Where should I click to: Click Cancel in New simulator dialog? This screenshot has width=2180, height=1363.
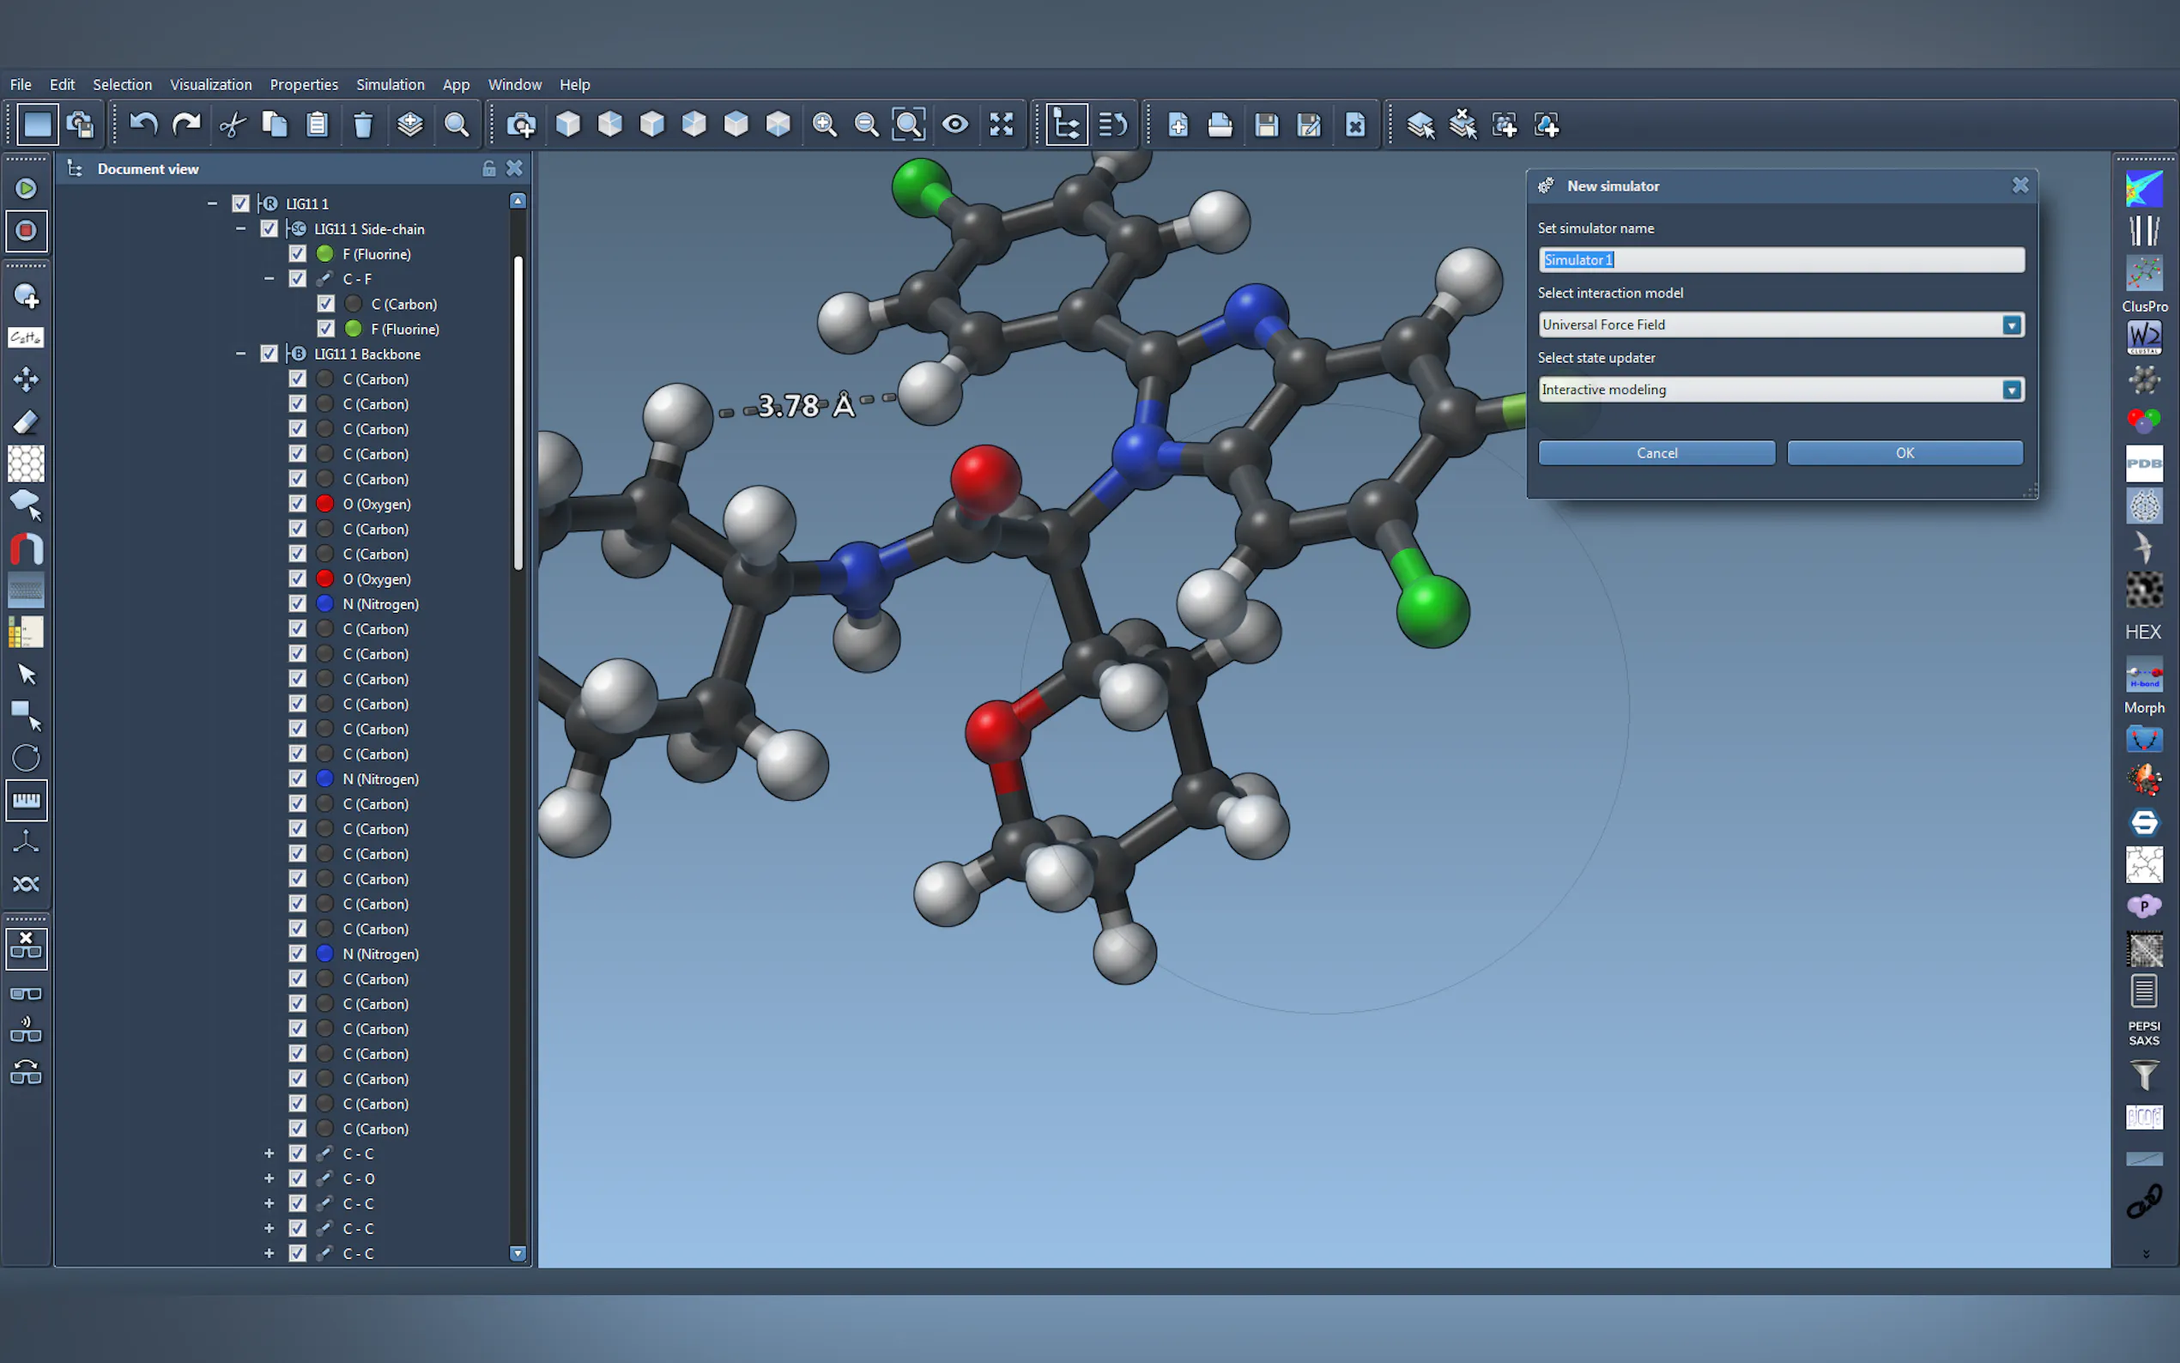[x=1656, y=453]
